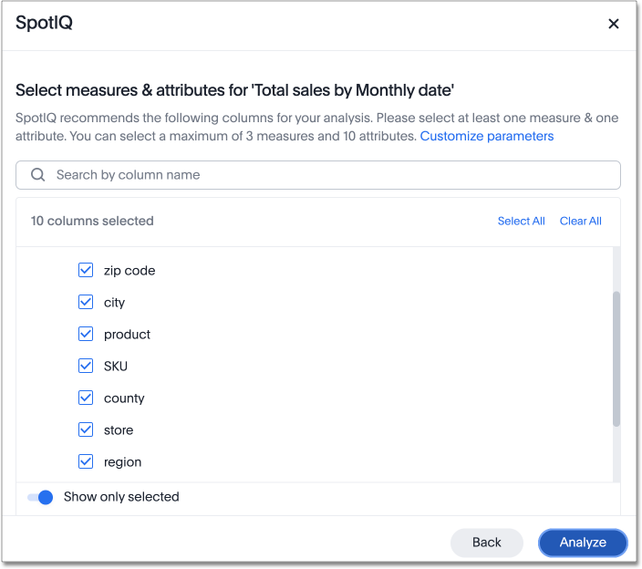Uncheck the zip code checkbox
642x569 pixels.
[86, 270]
